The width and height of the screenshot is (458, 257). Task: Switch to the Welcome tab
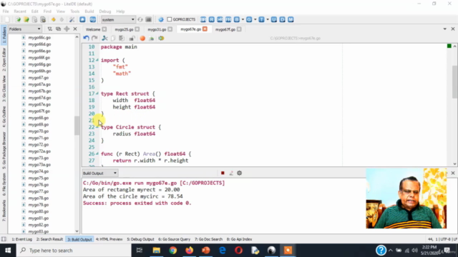tap(93, 29)
